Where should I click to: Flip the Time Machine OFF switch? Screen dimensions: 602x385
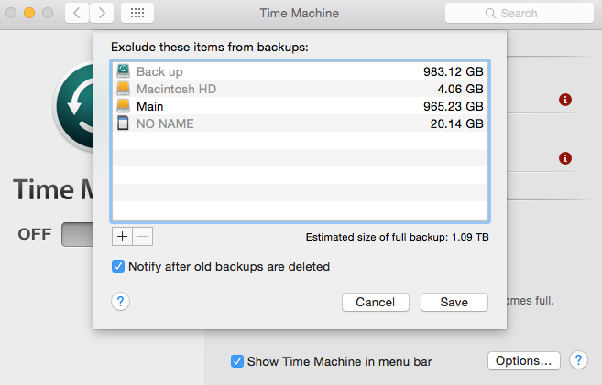(x=78, y=234)
